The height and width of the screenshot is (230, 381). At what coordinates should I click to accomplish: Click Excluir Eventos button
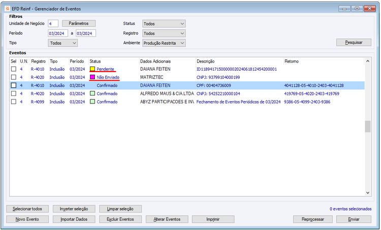point(120,219)
